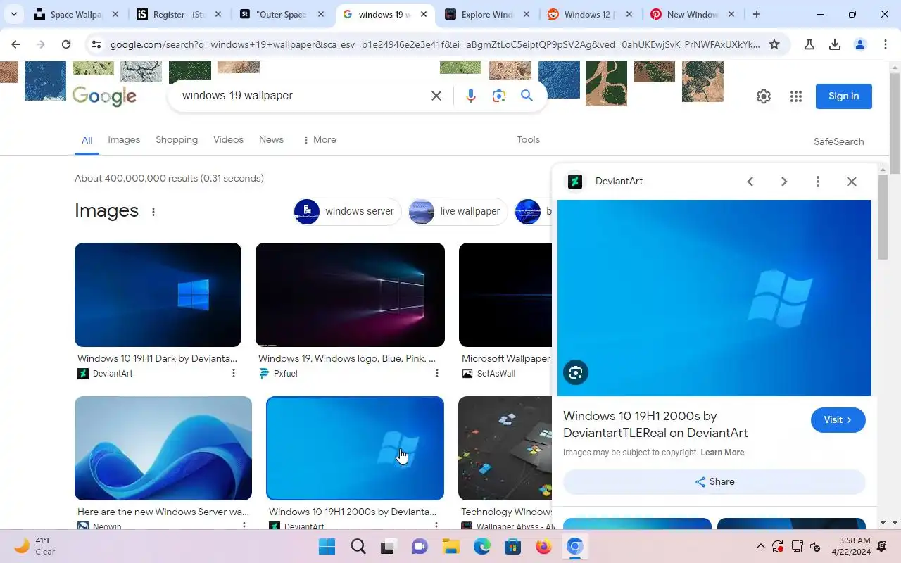Select the windows server suggestion chip
This screenshot has height=563, width=901.
pos(347,211)
